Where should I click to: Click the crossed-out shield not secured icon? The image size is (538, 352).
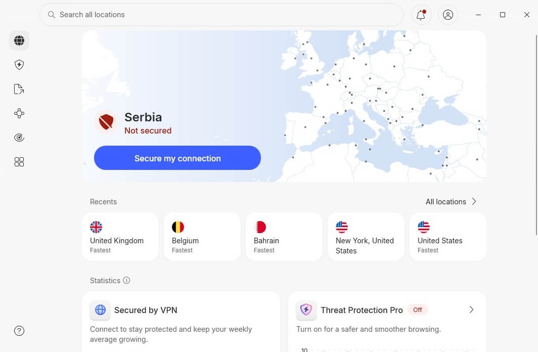[106, 122]
